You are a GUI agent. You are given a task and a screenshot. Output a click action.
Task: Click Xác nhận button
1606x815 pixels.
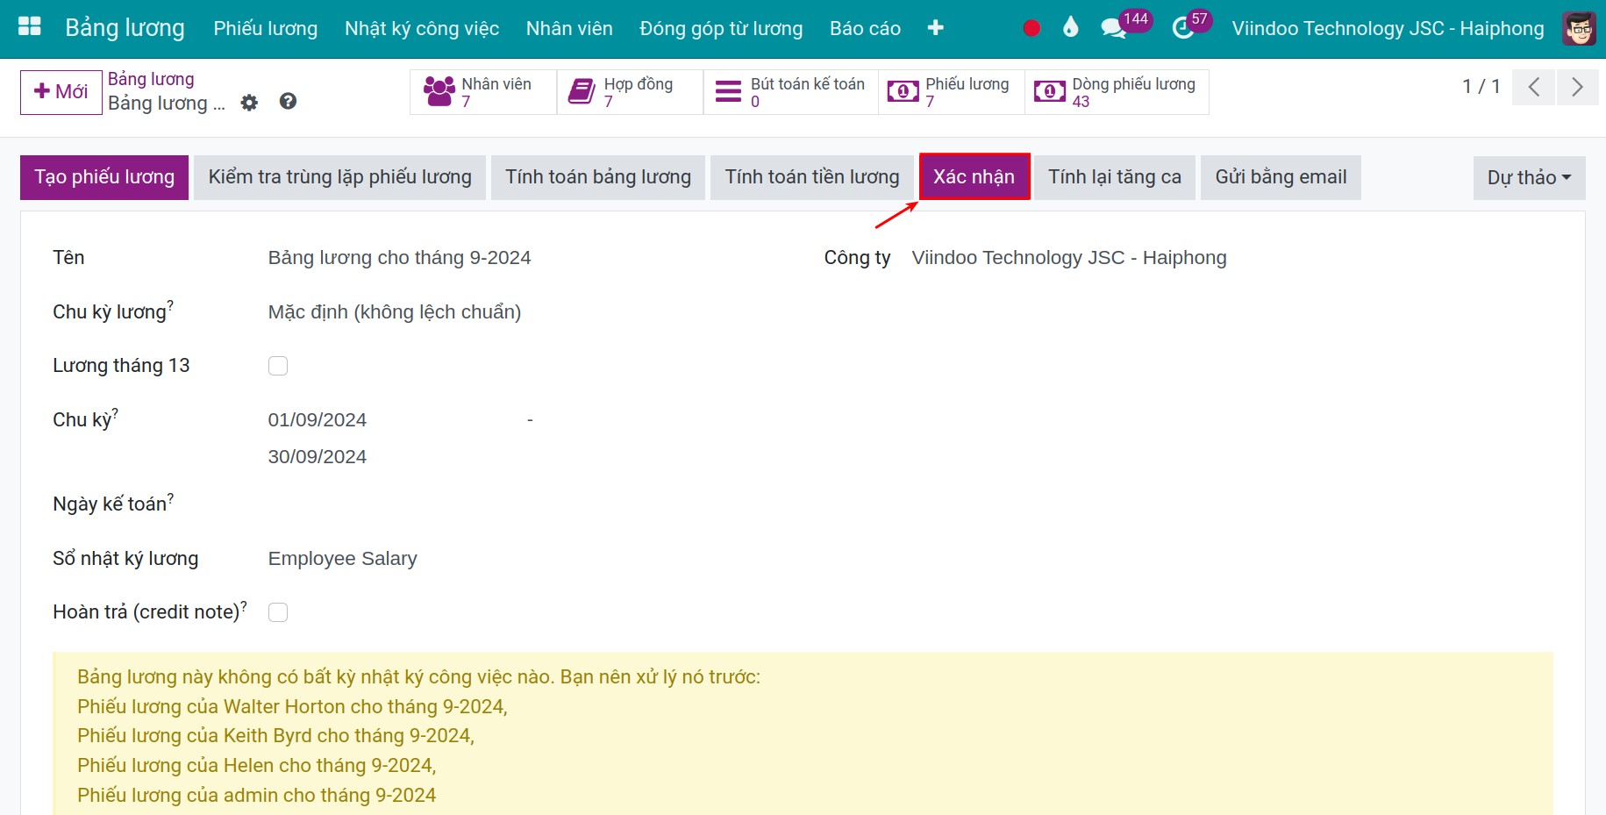(974, 177)
